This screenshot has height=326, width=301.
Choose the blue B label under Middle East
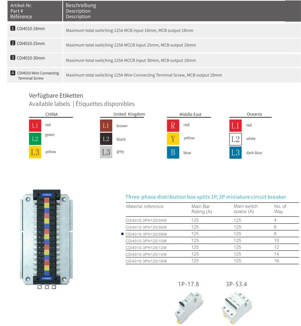pyautogui.click(x=173, y=152)
